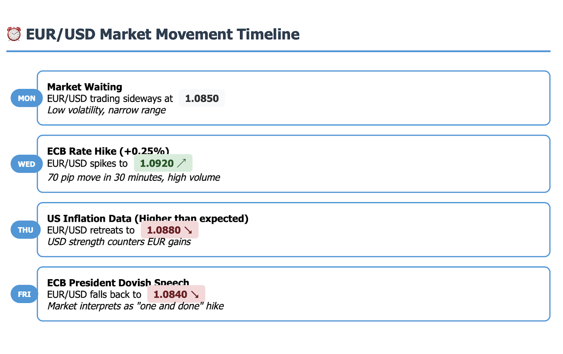Click the upward arrow next to 1.0920

click(182, 163)
